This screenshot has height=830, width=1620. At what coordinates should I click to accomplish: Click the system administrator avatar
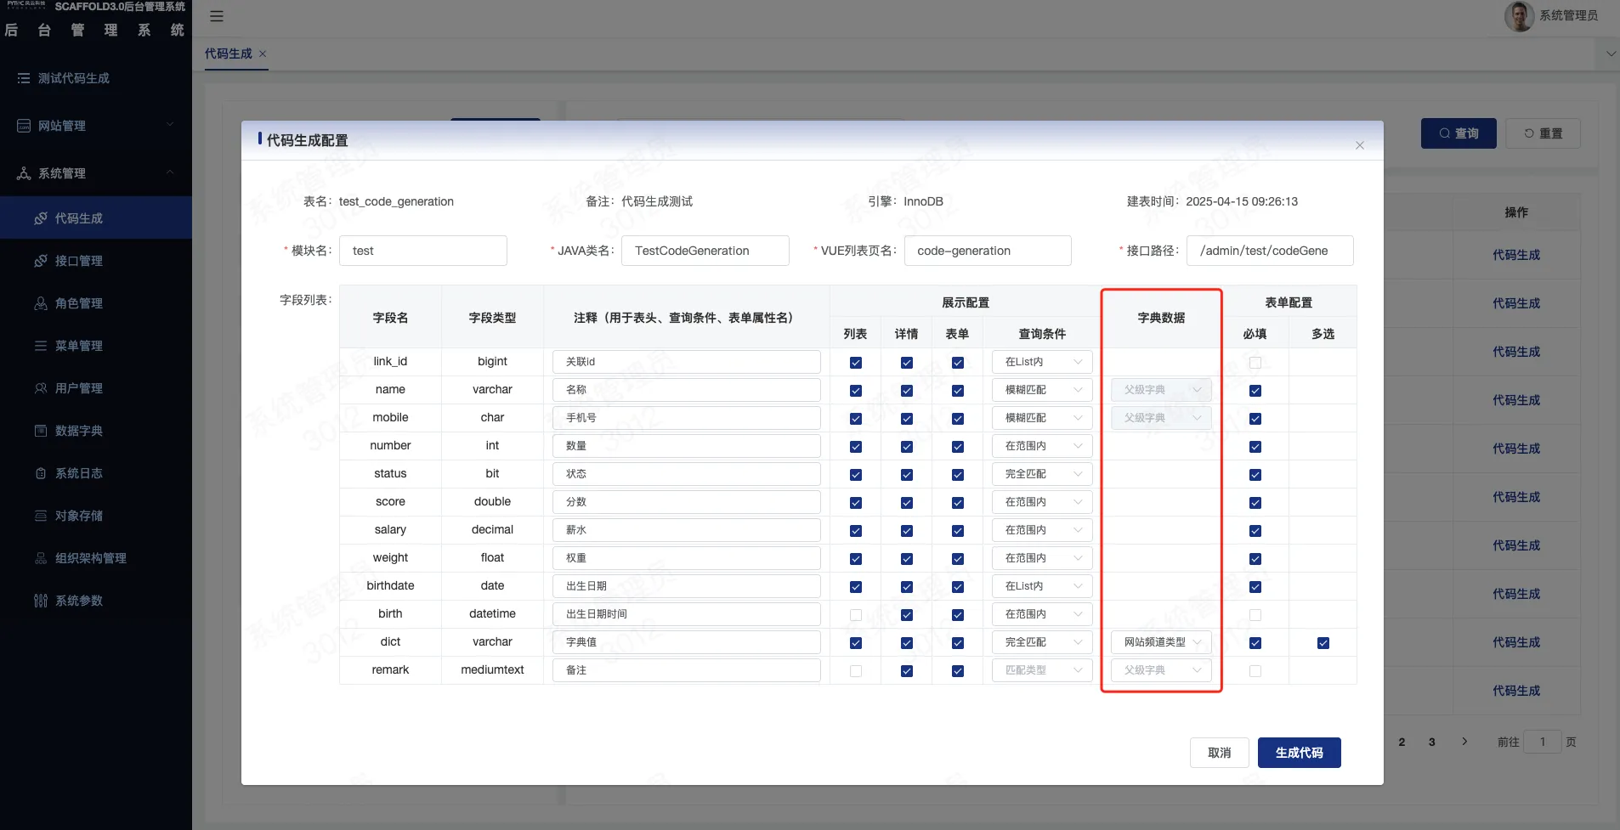[x=1519, y=16]
